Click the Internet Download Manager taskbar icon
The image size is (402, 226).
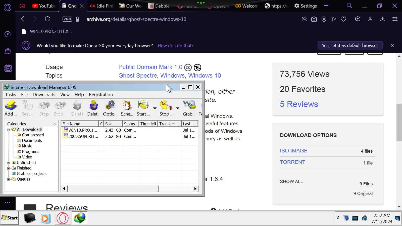79,218
